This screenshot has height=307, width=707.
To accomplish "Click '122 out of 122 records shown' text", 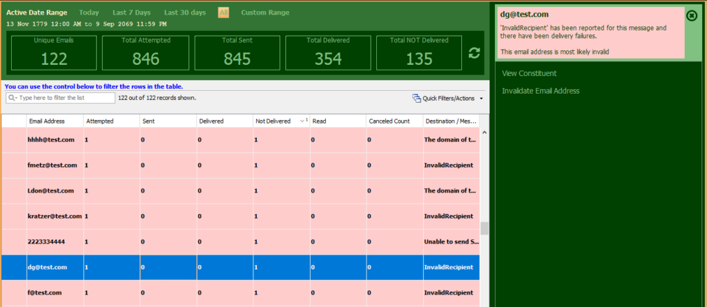I will click(x=157, y=98).
